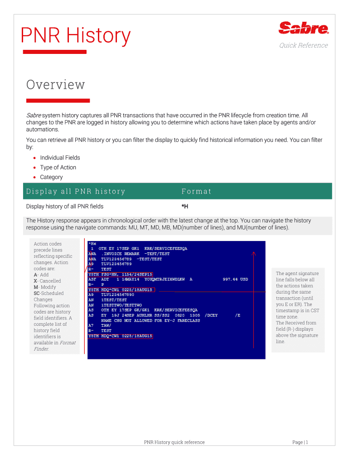
Task: Click the red underline bar beneath PNR History
Action: click(x=54, y=52)
